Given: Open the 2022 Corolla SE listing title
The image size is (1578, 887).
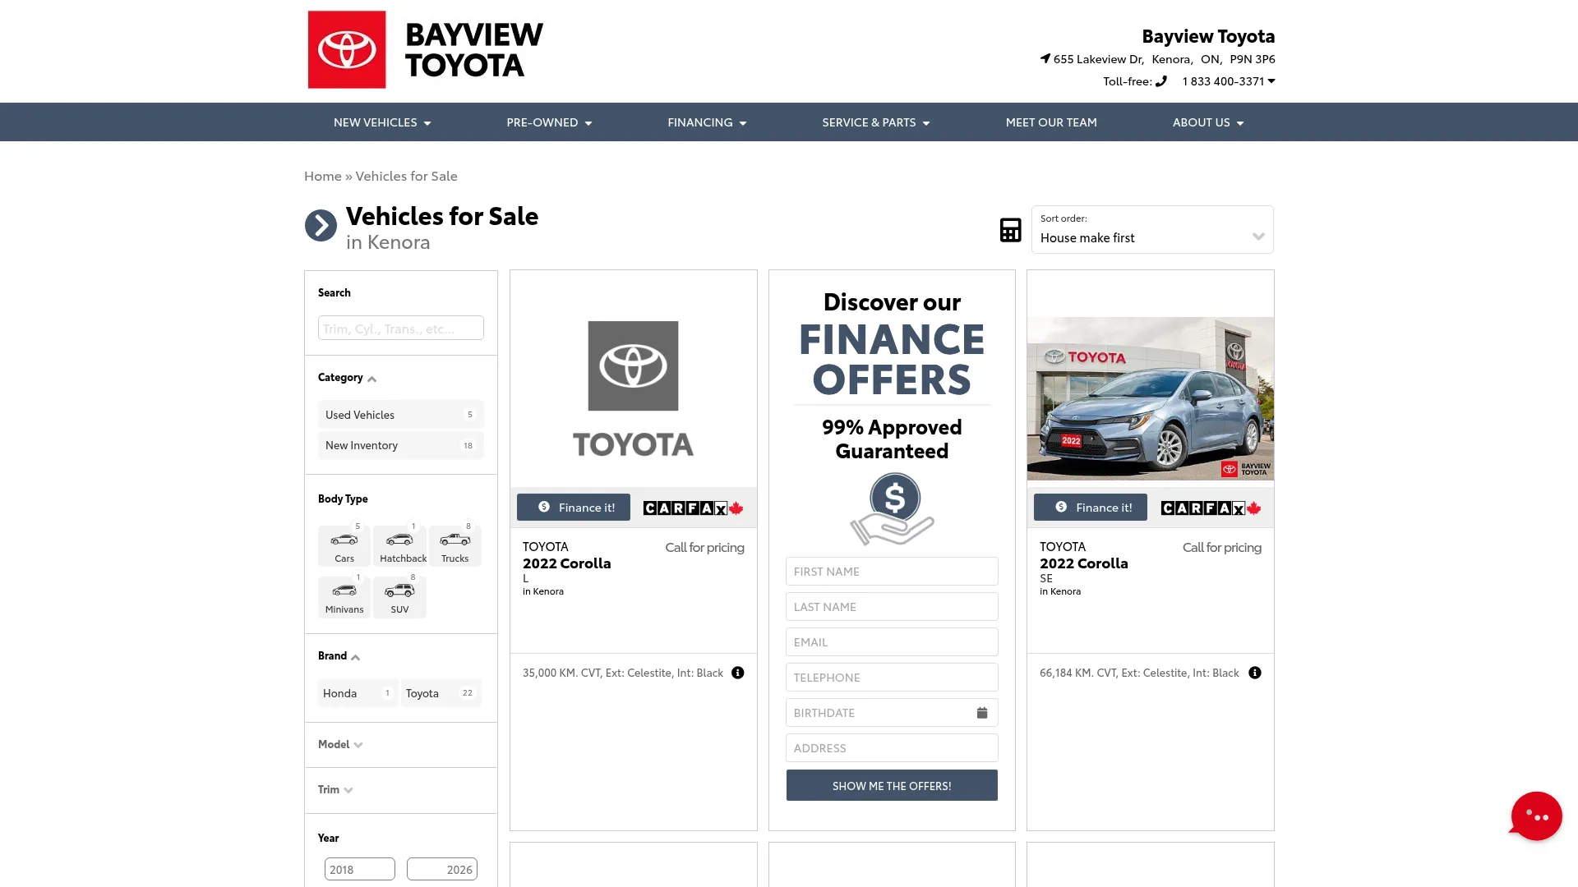Looking at the screenshot, I should (x=1084, y=563).
